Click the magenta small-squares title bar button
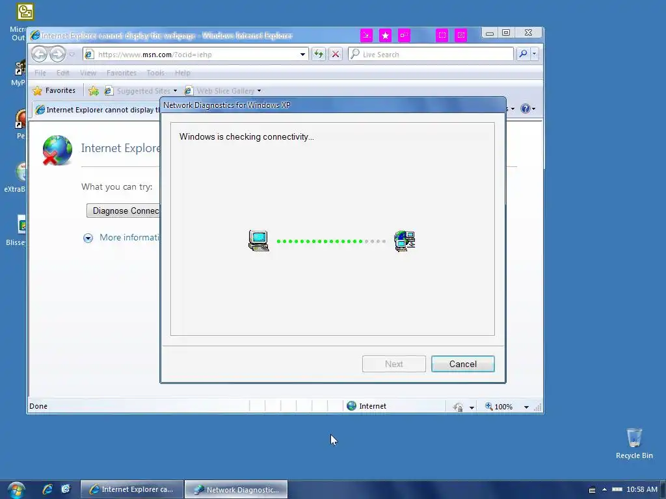This screenshot has height=499, width=666. coord(405,35)
